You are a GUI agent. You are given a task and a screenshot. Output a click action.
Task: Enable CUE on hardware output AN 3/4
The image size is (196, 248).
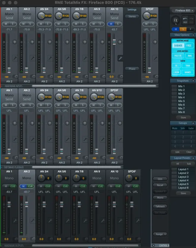48,186
